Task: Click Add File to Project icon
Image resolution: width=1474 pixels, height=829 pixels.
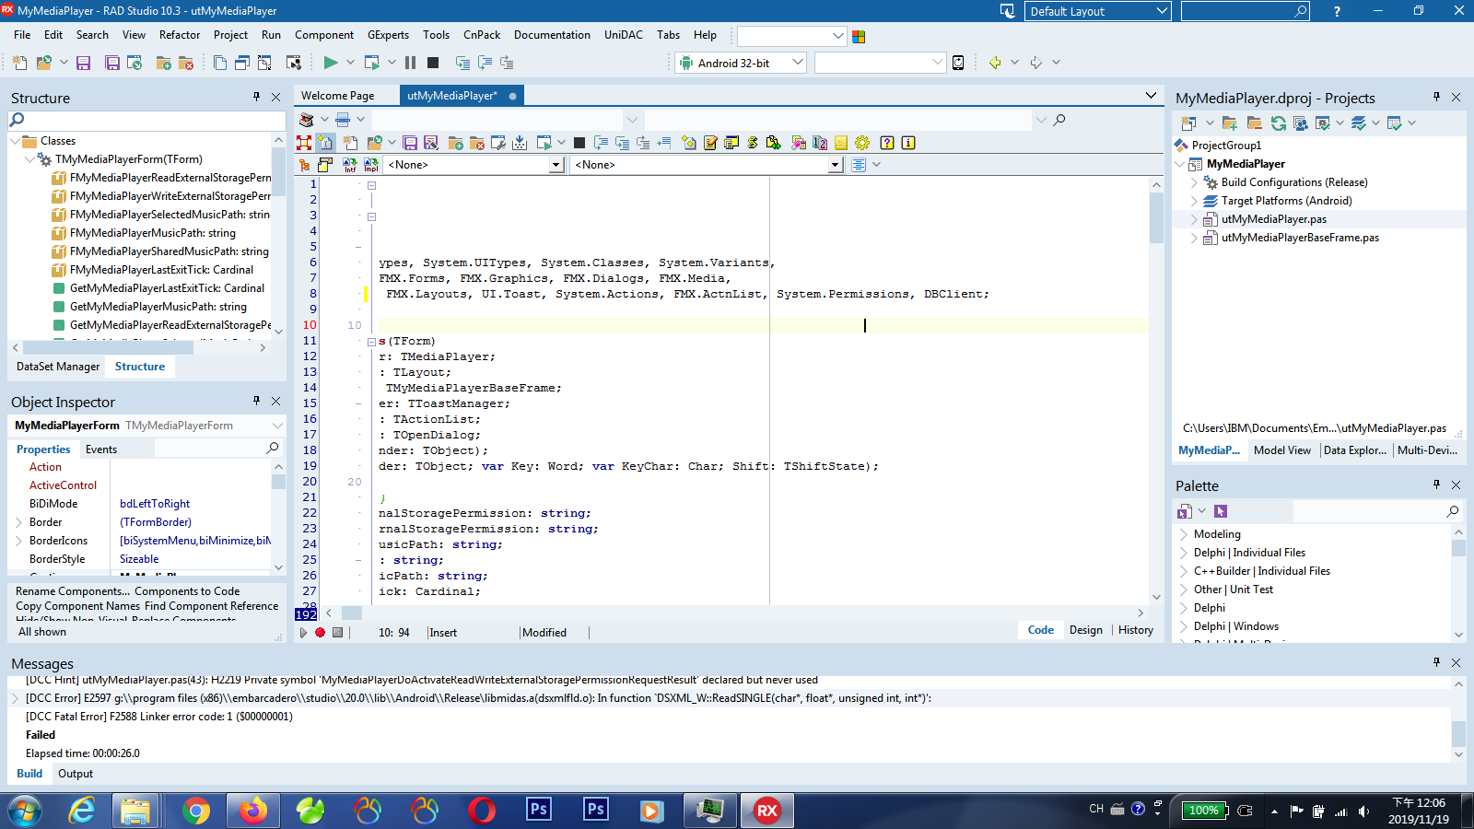Action: pos(164,63)
